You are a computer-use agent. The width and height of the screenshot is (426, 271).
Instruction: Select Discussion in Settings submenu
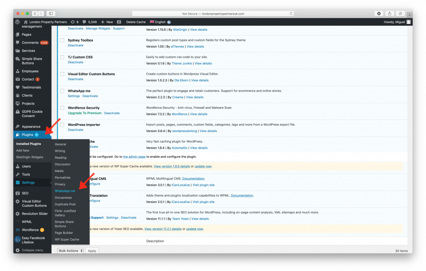pyautogui.click(x=62, y=164)
